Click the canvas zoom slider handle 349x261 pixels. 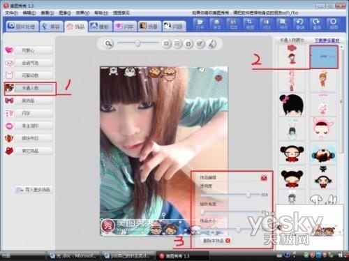pyautogui.click(x=138, y=43)
